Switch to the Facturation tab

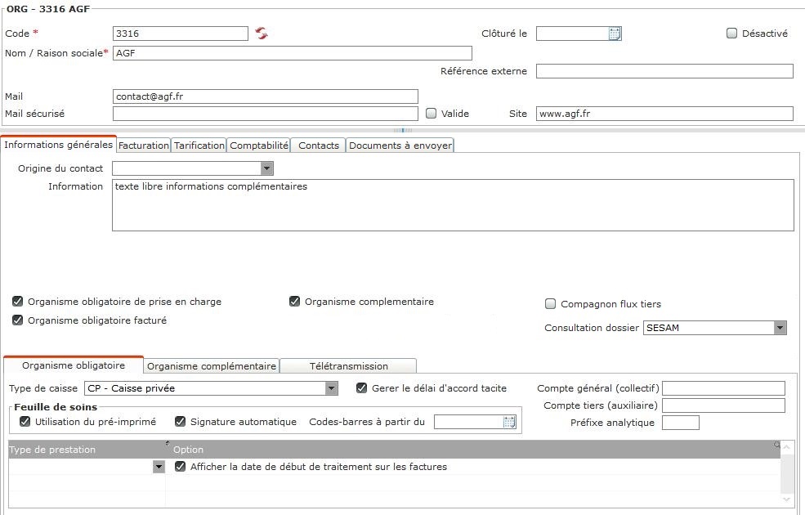[x=143, y=146]
